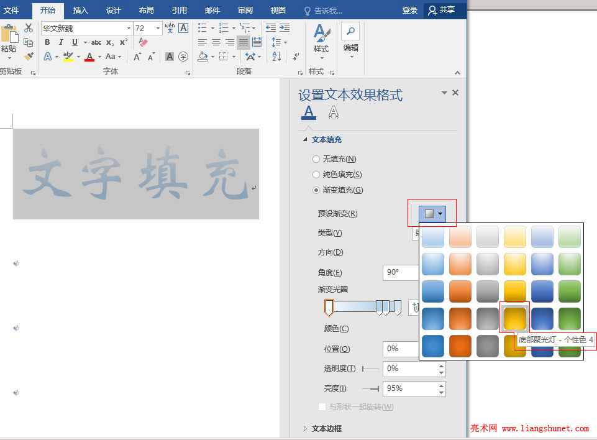Open the text highlight color dropdown arrow

pyautogui.click(x=78, y=57)
